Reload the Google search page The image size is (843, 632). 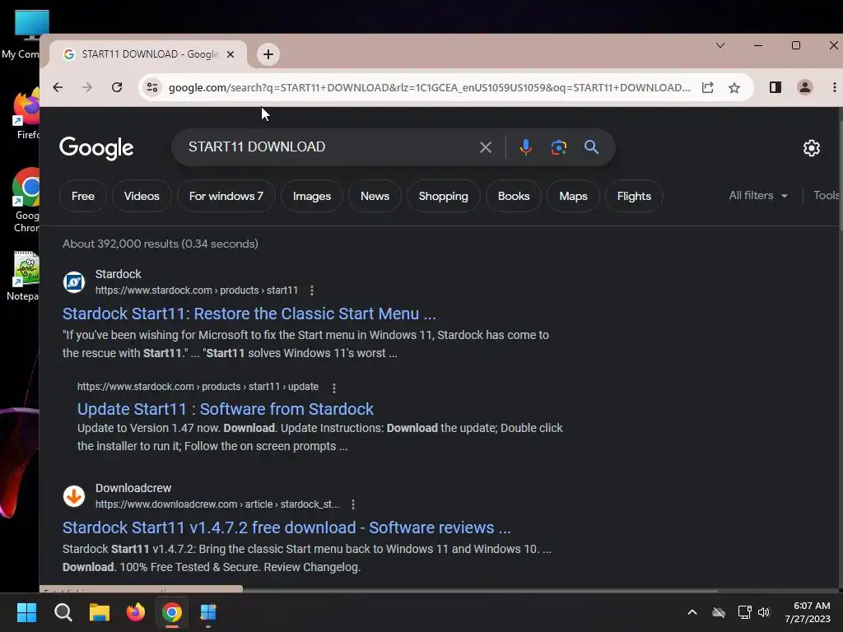click(x=117, y=87)
